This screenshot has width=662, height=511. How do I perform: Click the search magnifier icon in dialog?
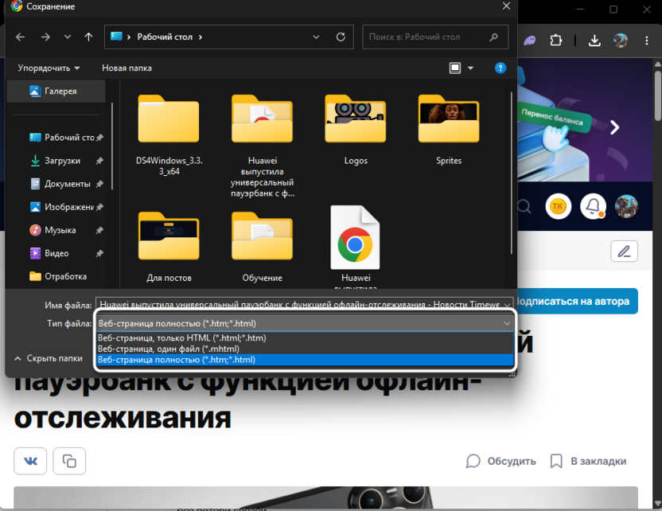click(493, 37)
